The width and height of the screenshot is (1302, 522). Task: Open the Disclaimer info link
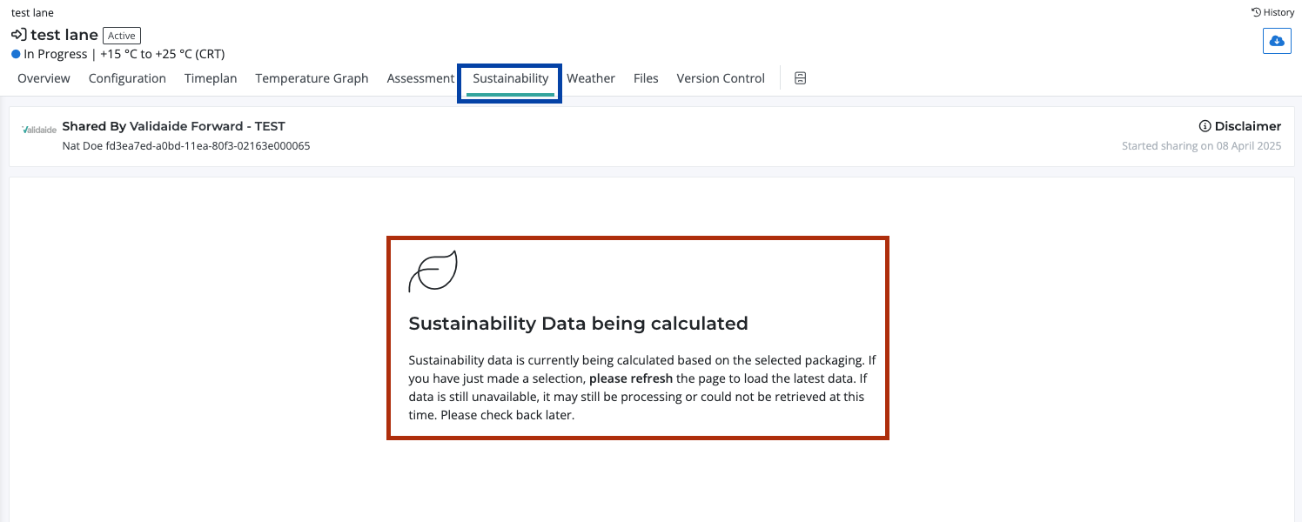(1240, 126)
